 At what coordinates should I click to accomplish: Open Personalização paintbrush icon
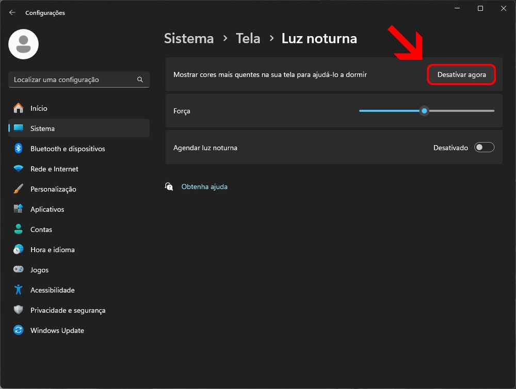(x=19, y=189)
